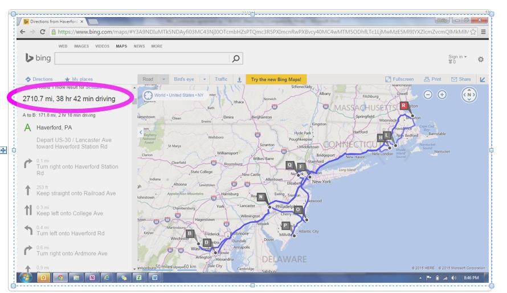Expand the Road map style dropdown
This screenshot has height=293, width=507.
coord(163,80)
